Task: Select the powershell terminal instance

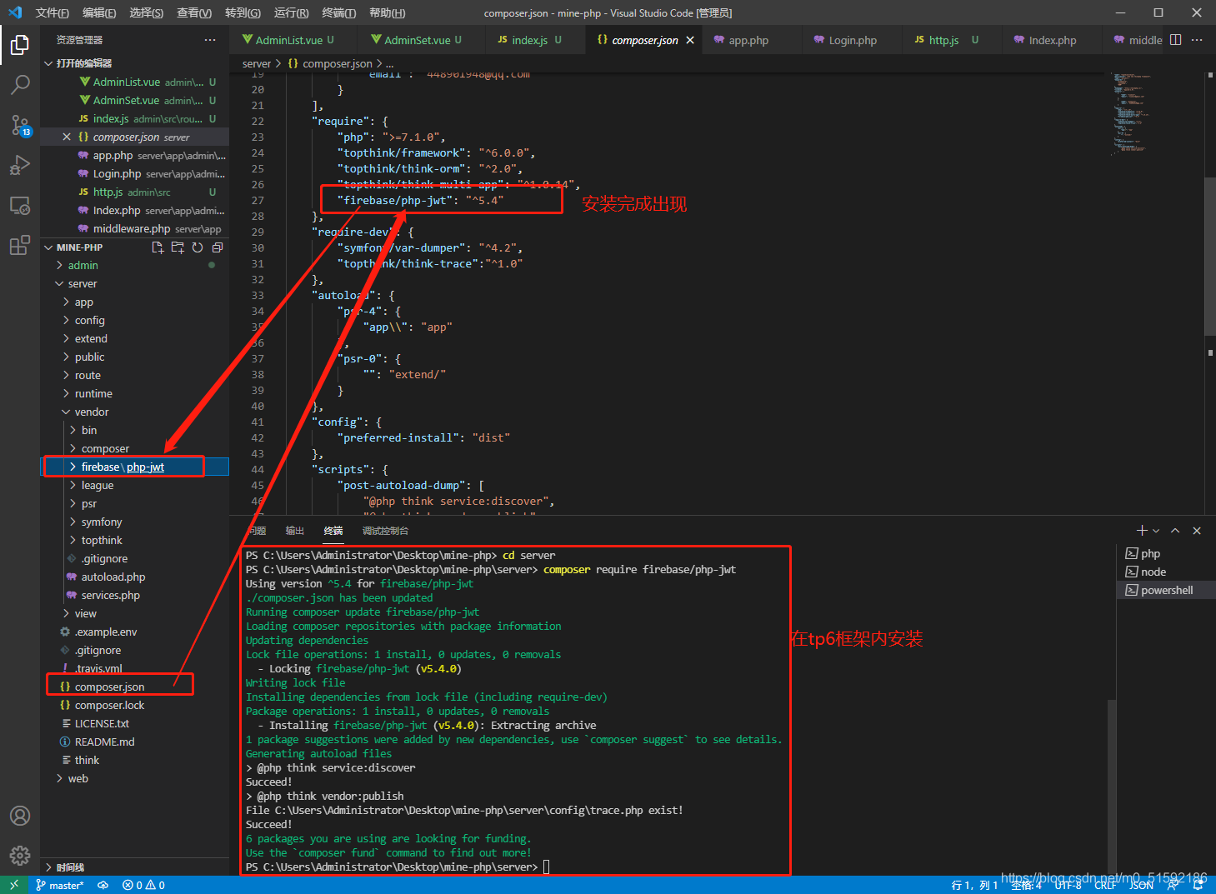Action: 1166,590
